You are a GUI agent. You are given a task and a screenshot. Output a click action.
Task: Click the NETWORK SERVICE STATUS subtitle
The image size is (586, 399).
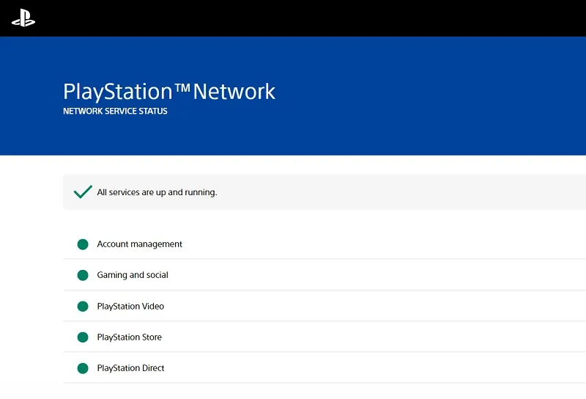(115, 111)
